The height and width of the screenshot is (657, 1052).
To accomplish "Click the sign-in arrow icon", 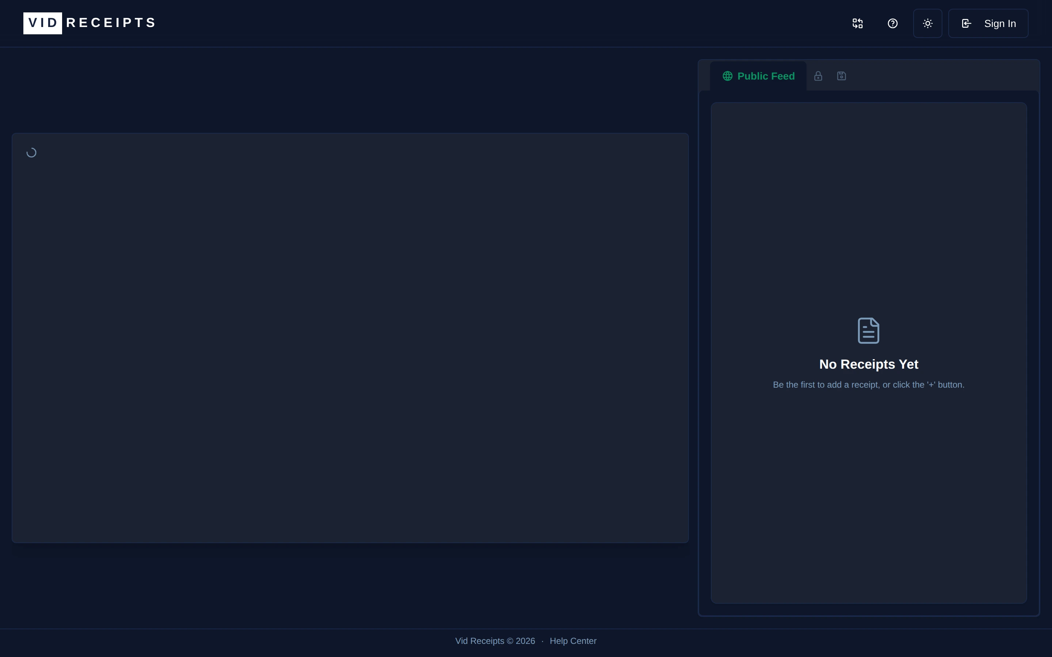I will [x=966, y=23].
